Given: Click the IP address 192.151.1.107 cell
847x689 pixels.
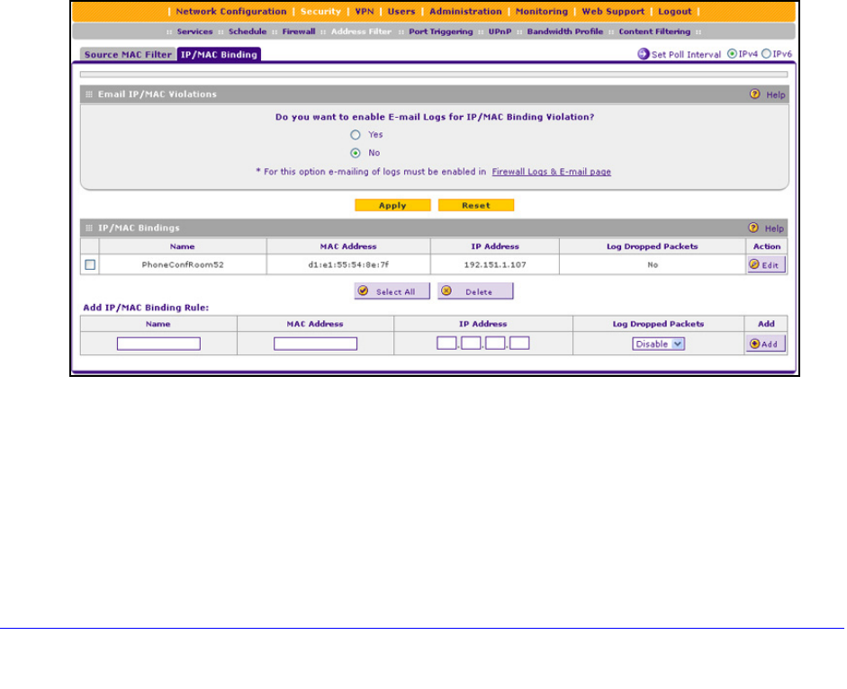Looking at the screenshot, I should (x=495, y=264).
